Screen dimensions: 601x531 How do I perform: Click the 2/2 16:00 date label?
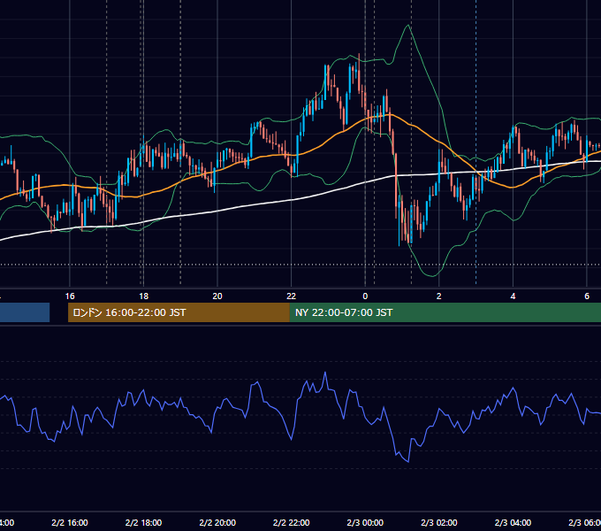point(70,522)
